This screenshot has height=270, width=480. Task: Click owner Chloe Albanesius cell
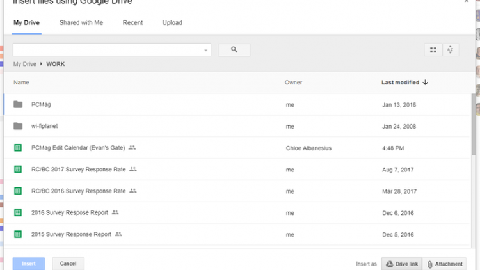(308, 148)
